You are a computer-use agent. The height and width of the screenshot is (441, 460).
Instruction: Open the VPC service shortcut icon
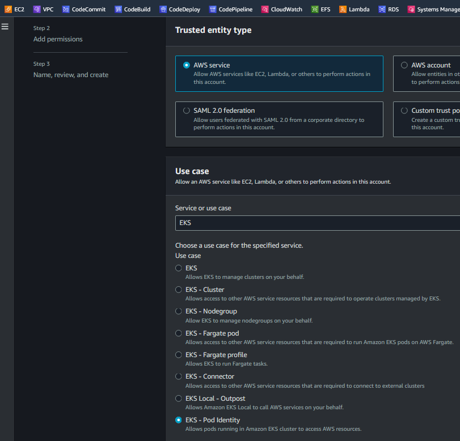(x=37, y=10)
